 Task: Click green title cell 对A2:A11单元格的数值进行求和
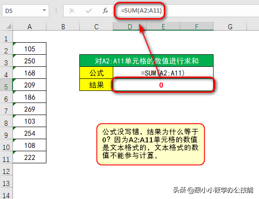(146, 61)
